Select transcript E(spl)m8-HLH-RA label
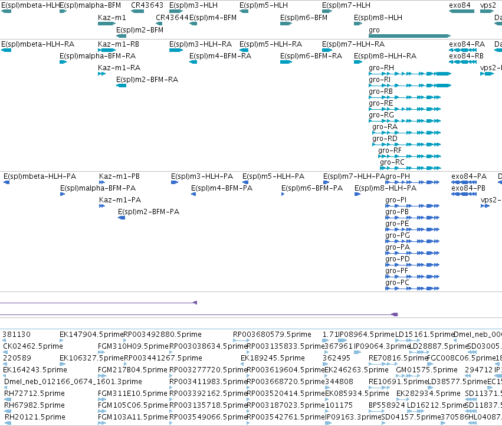502x426 pixels. tap(385, 56)
